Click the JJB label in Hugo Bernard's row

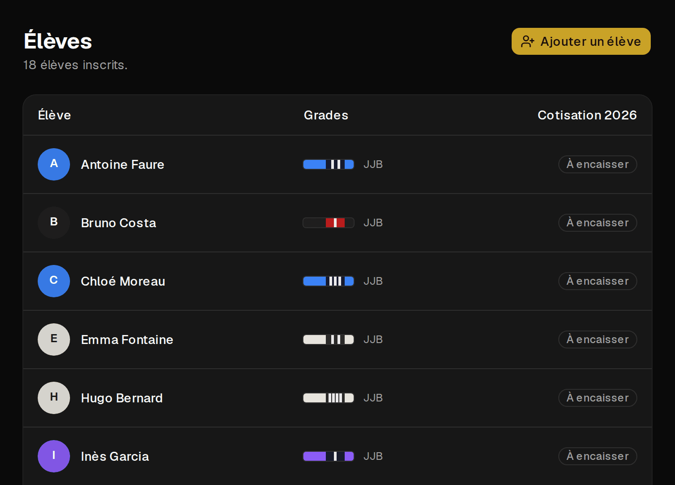pos(373,398)
